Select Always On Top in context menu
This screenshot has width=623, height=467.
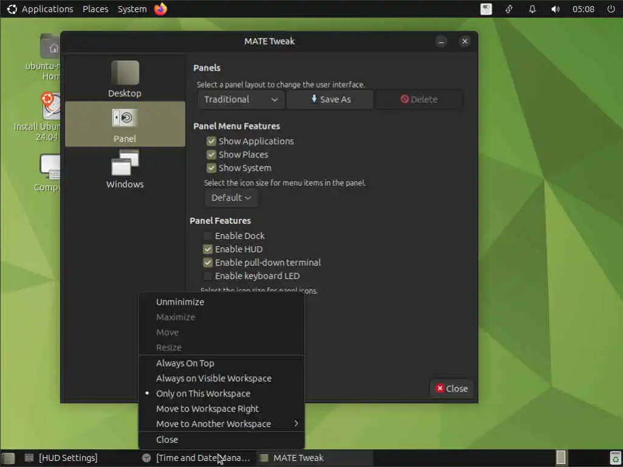click(x=221, y=364)
